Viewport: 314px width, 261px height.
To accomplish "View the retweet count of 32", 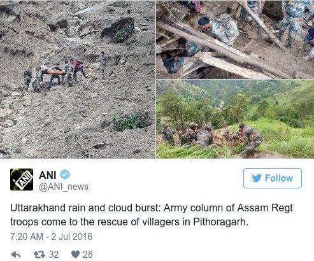I will pos(54,255).
